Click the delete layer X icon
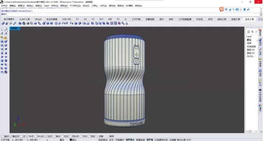Image resolution: width=263 pixels, height=141 pixels. coord(256,32)
